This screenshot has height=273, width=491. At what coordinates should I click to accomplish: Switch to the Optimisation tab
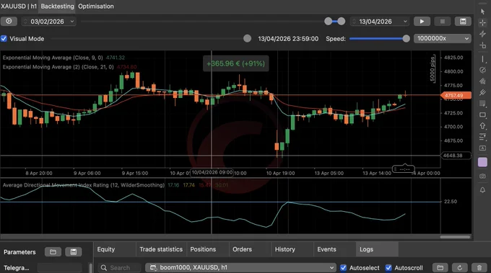(x=96, y=6)
